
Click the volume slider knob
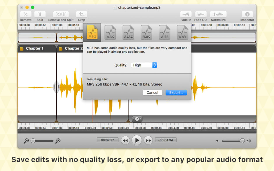tap(242, 141)
